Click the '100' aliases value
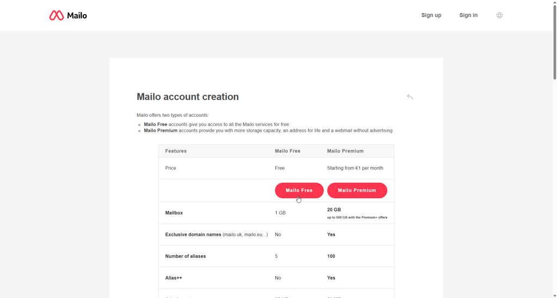This screenshot has width=557, height=298. click(331, 256)
